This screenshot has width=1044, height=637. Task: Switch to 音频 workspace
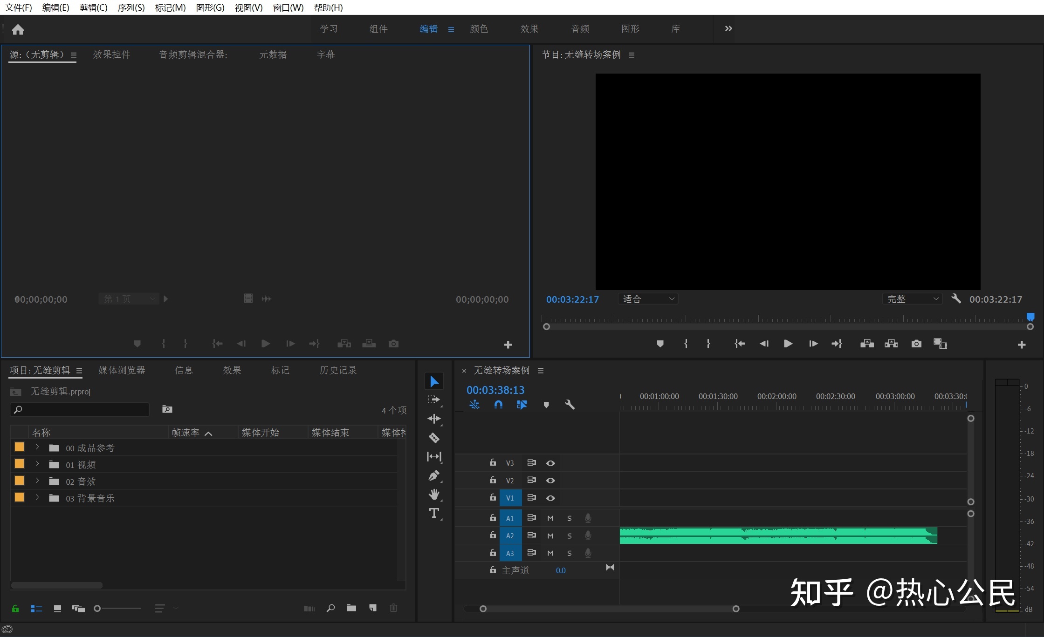[x=580, y=29]
